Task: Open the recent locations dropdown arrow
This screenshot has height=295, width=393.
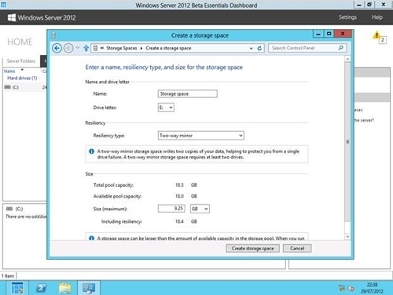Action: coord(78,48)
